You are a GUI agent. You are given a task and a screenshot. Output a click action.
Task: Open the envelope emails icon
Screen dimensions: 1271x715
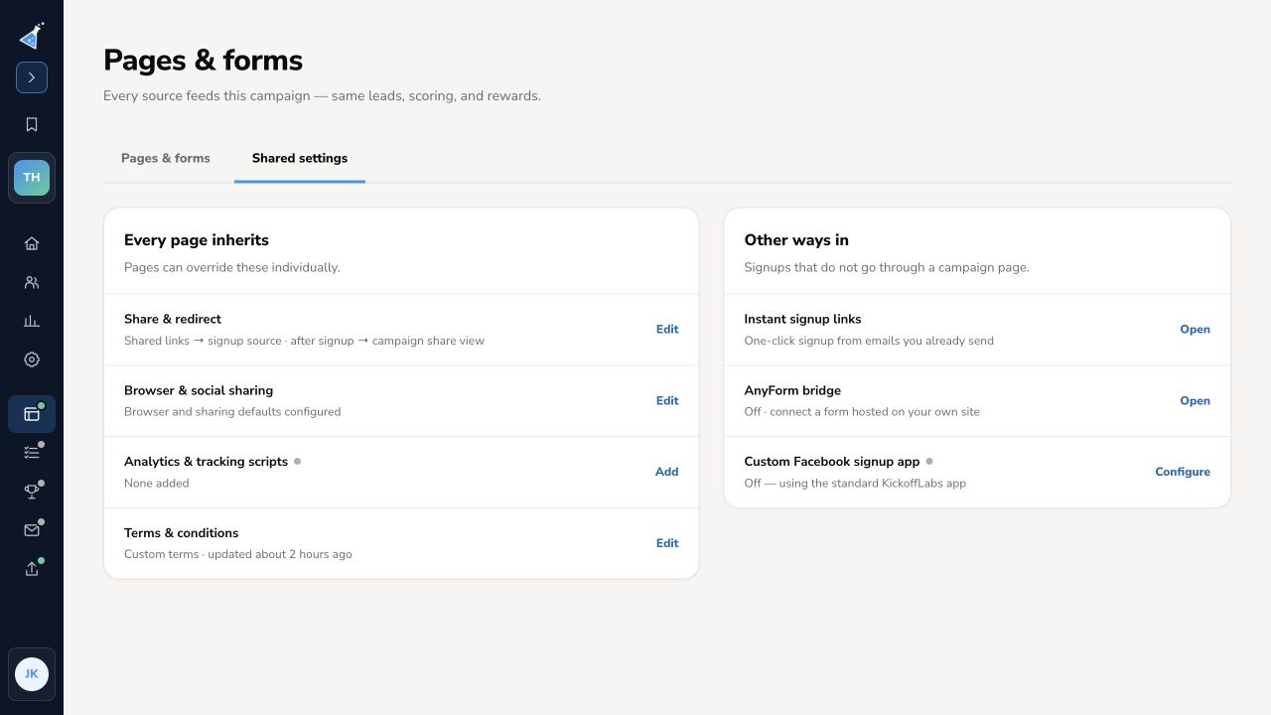click(x=32, y=530)
